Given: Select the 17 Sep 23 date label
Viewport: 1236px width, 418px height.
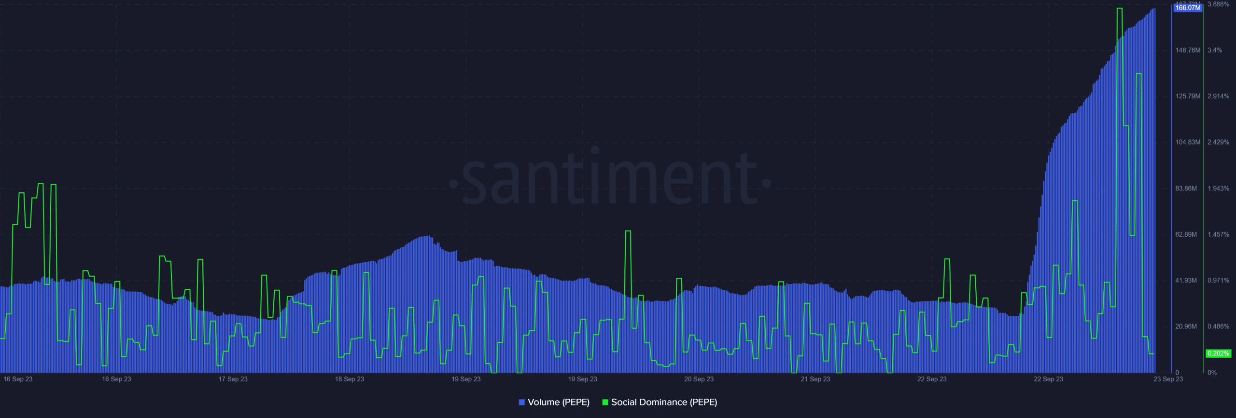Looking at the screenshot, I should (233, 379).
